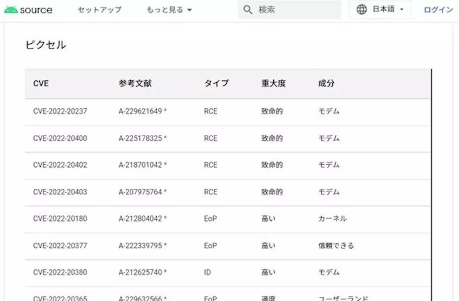Viewport: 459px width, 301px height.
Task: Click モデム in the CVE-2022-20403 row
Action: 329,192
